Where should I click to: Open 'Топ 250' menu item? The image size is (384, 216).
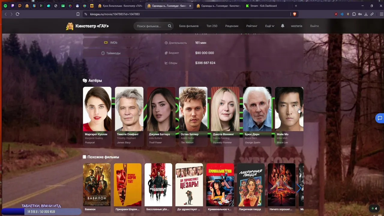pos(212,26)
